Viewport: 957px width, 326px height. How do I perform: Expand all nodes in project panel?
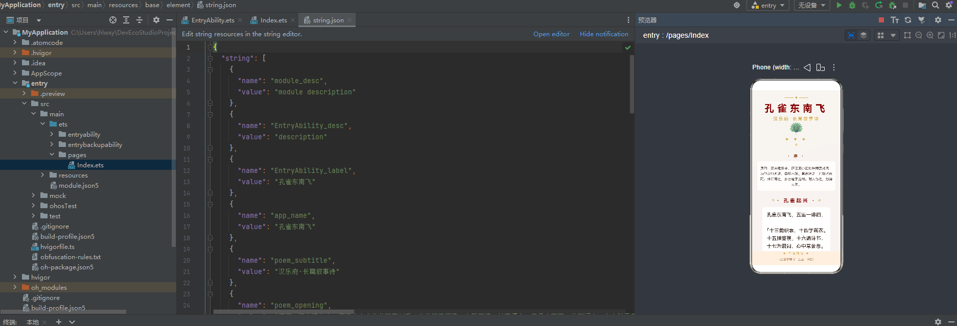click(126, 20)
